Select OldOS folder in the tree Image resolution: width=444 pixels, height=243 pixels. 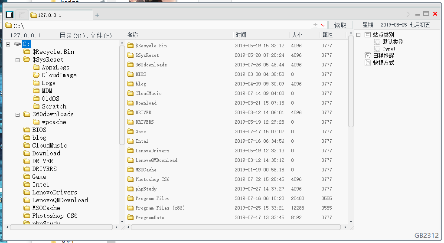coord(50,99)
